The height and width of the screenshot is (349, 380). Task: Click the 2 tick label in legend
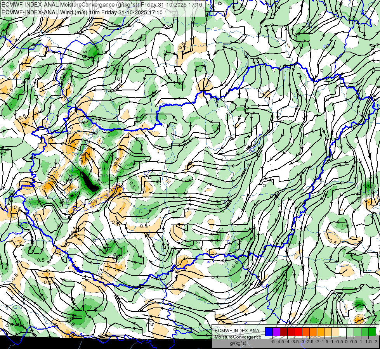(376, 342)
